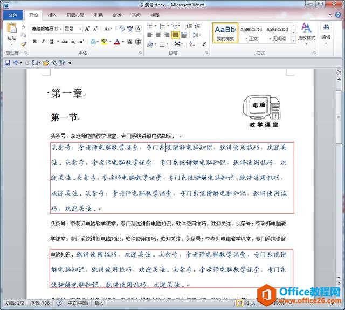
Task: Click the Decrease Indent icon
Action: point(189,26)
